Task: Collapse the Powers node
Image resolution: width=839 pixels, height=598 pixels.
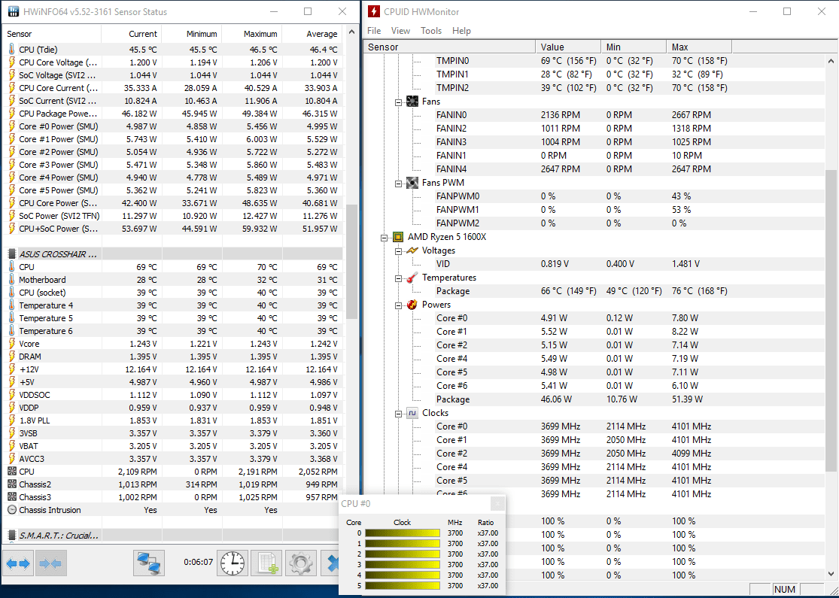Action: (x=398, y=305)
